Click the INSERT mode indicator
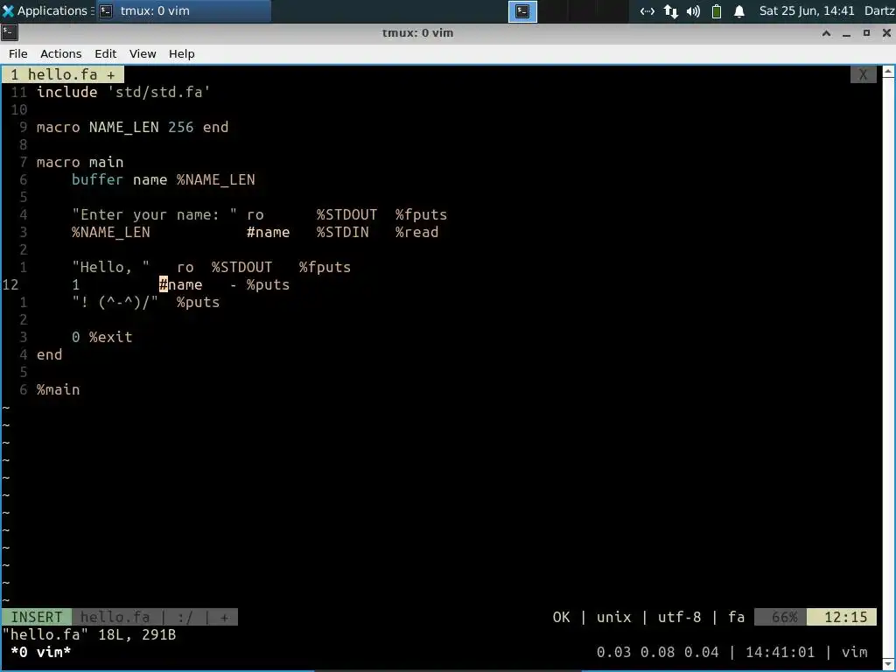The width and height of the screenshot is (896, 672). click(37, 617)
